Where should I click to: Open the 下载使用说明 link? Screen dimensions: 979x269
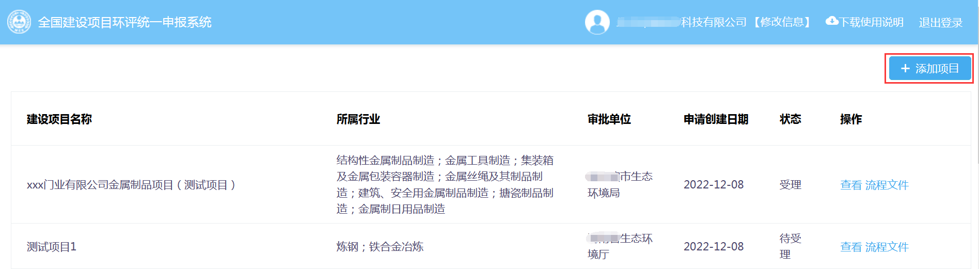[871, 22]
